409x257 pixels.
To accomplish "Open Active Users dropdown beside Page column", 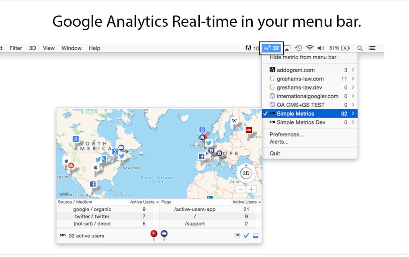I will click(x=247, y=202).
